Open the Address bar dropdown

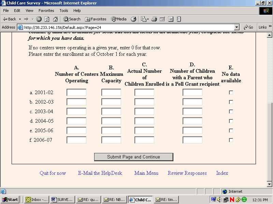click(236, 27)
